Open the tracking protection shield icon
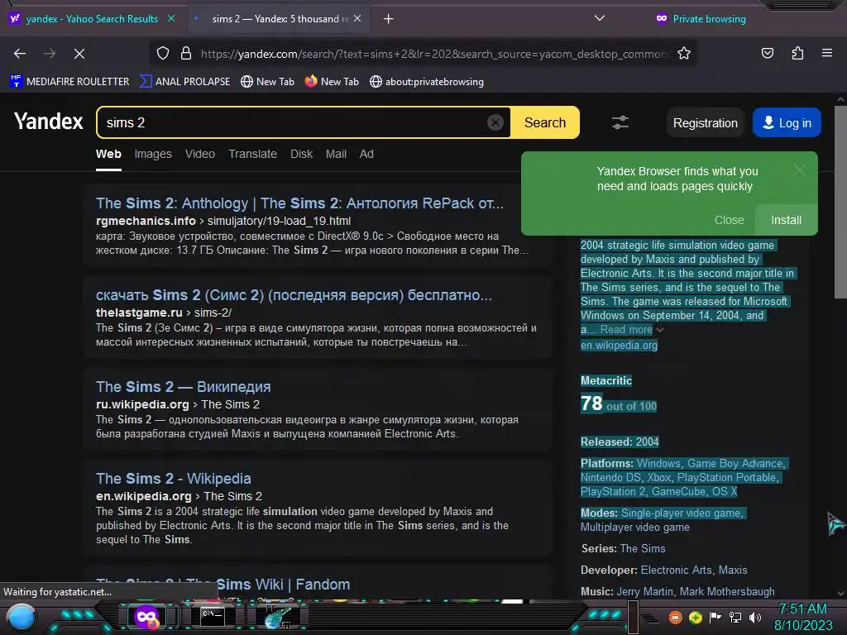 [x=163, y=53]
